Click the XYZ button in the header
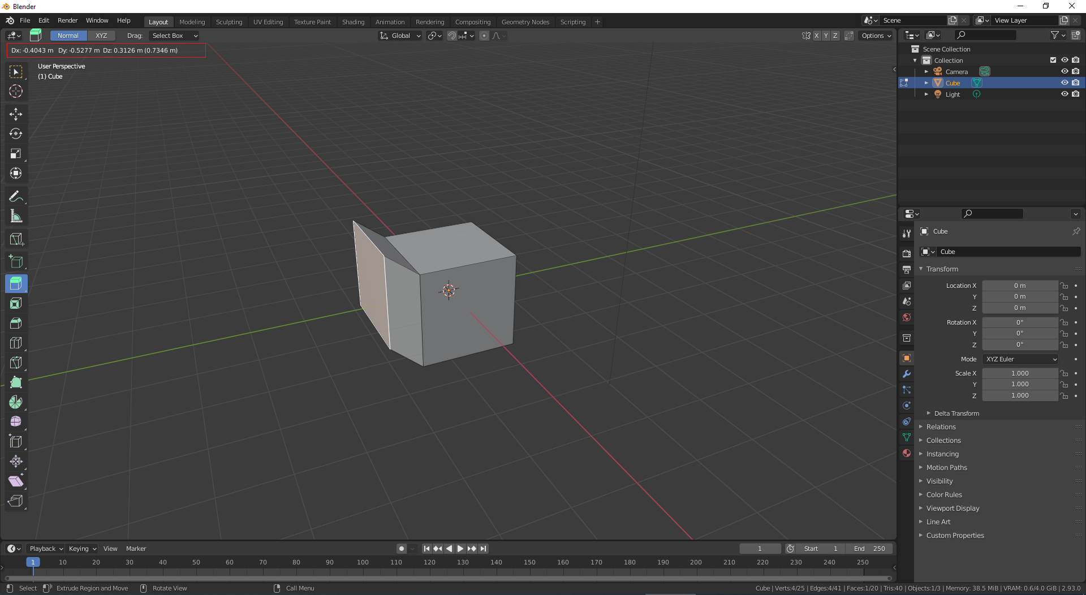This screenshot has width=1086, height=595. click(101, 36)
